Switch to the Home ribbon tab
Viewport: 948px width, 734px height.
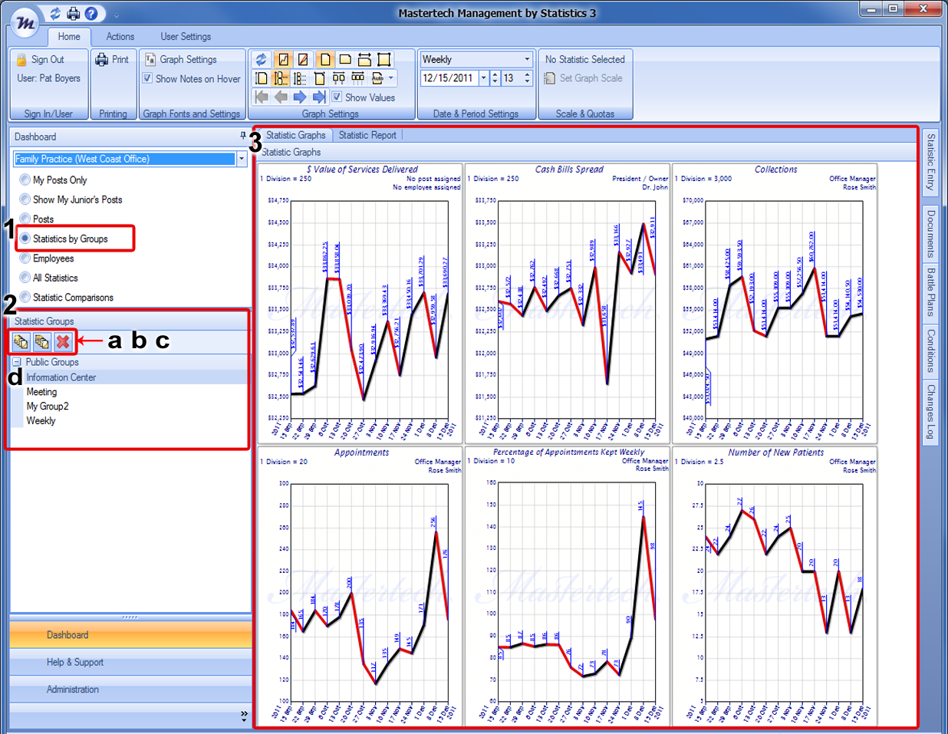(x=69, y=36)
